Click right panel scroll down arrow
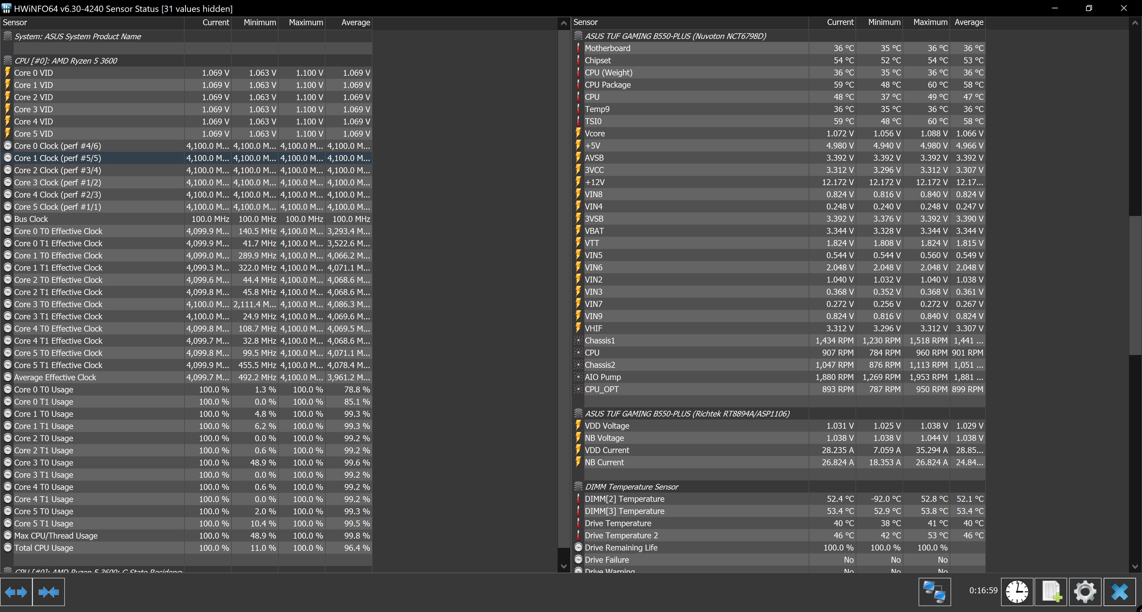 point(1135,566)
